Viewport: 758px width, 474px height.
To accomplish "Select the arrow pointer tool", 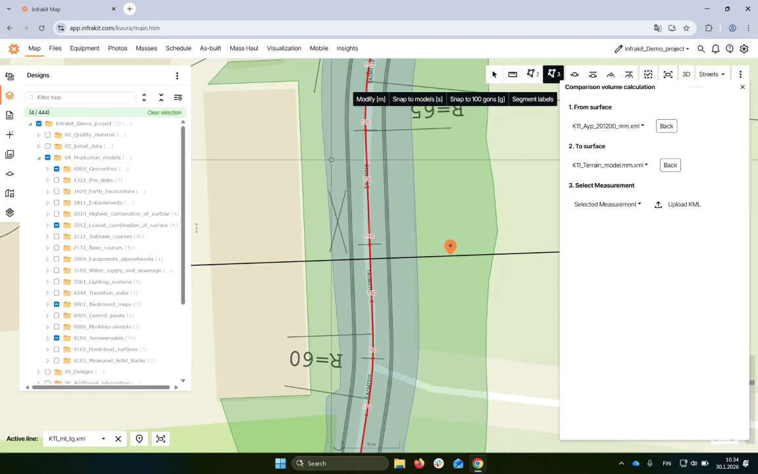I will coord(494,74).
